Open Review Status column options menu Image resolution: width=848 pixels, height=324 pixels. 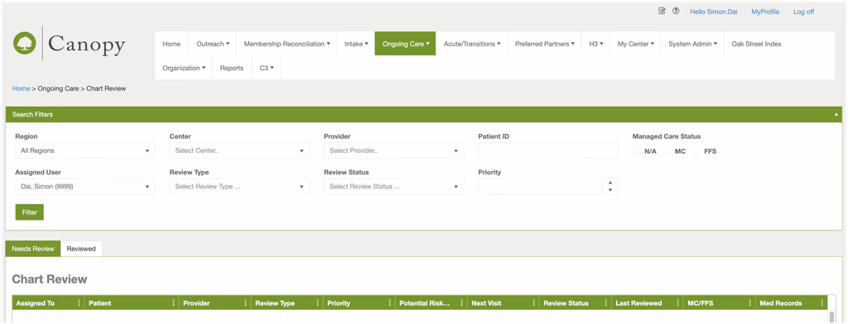(606, 303)
